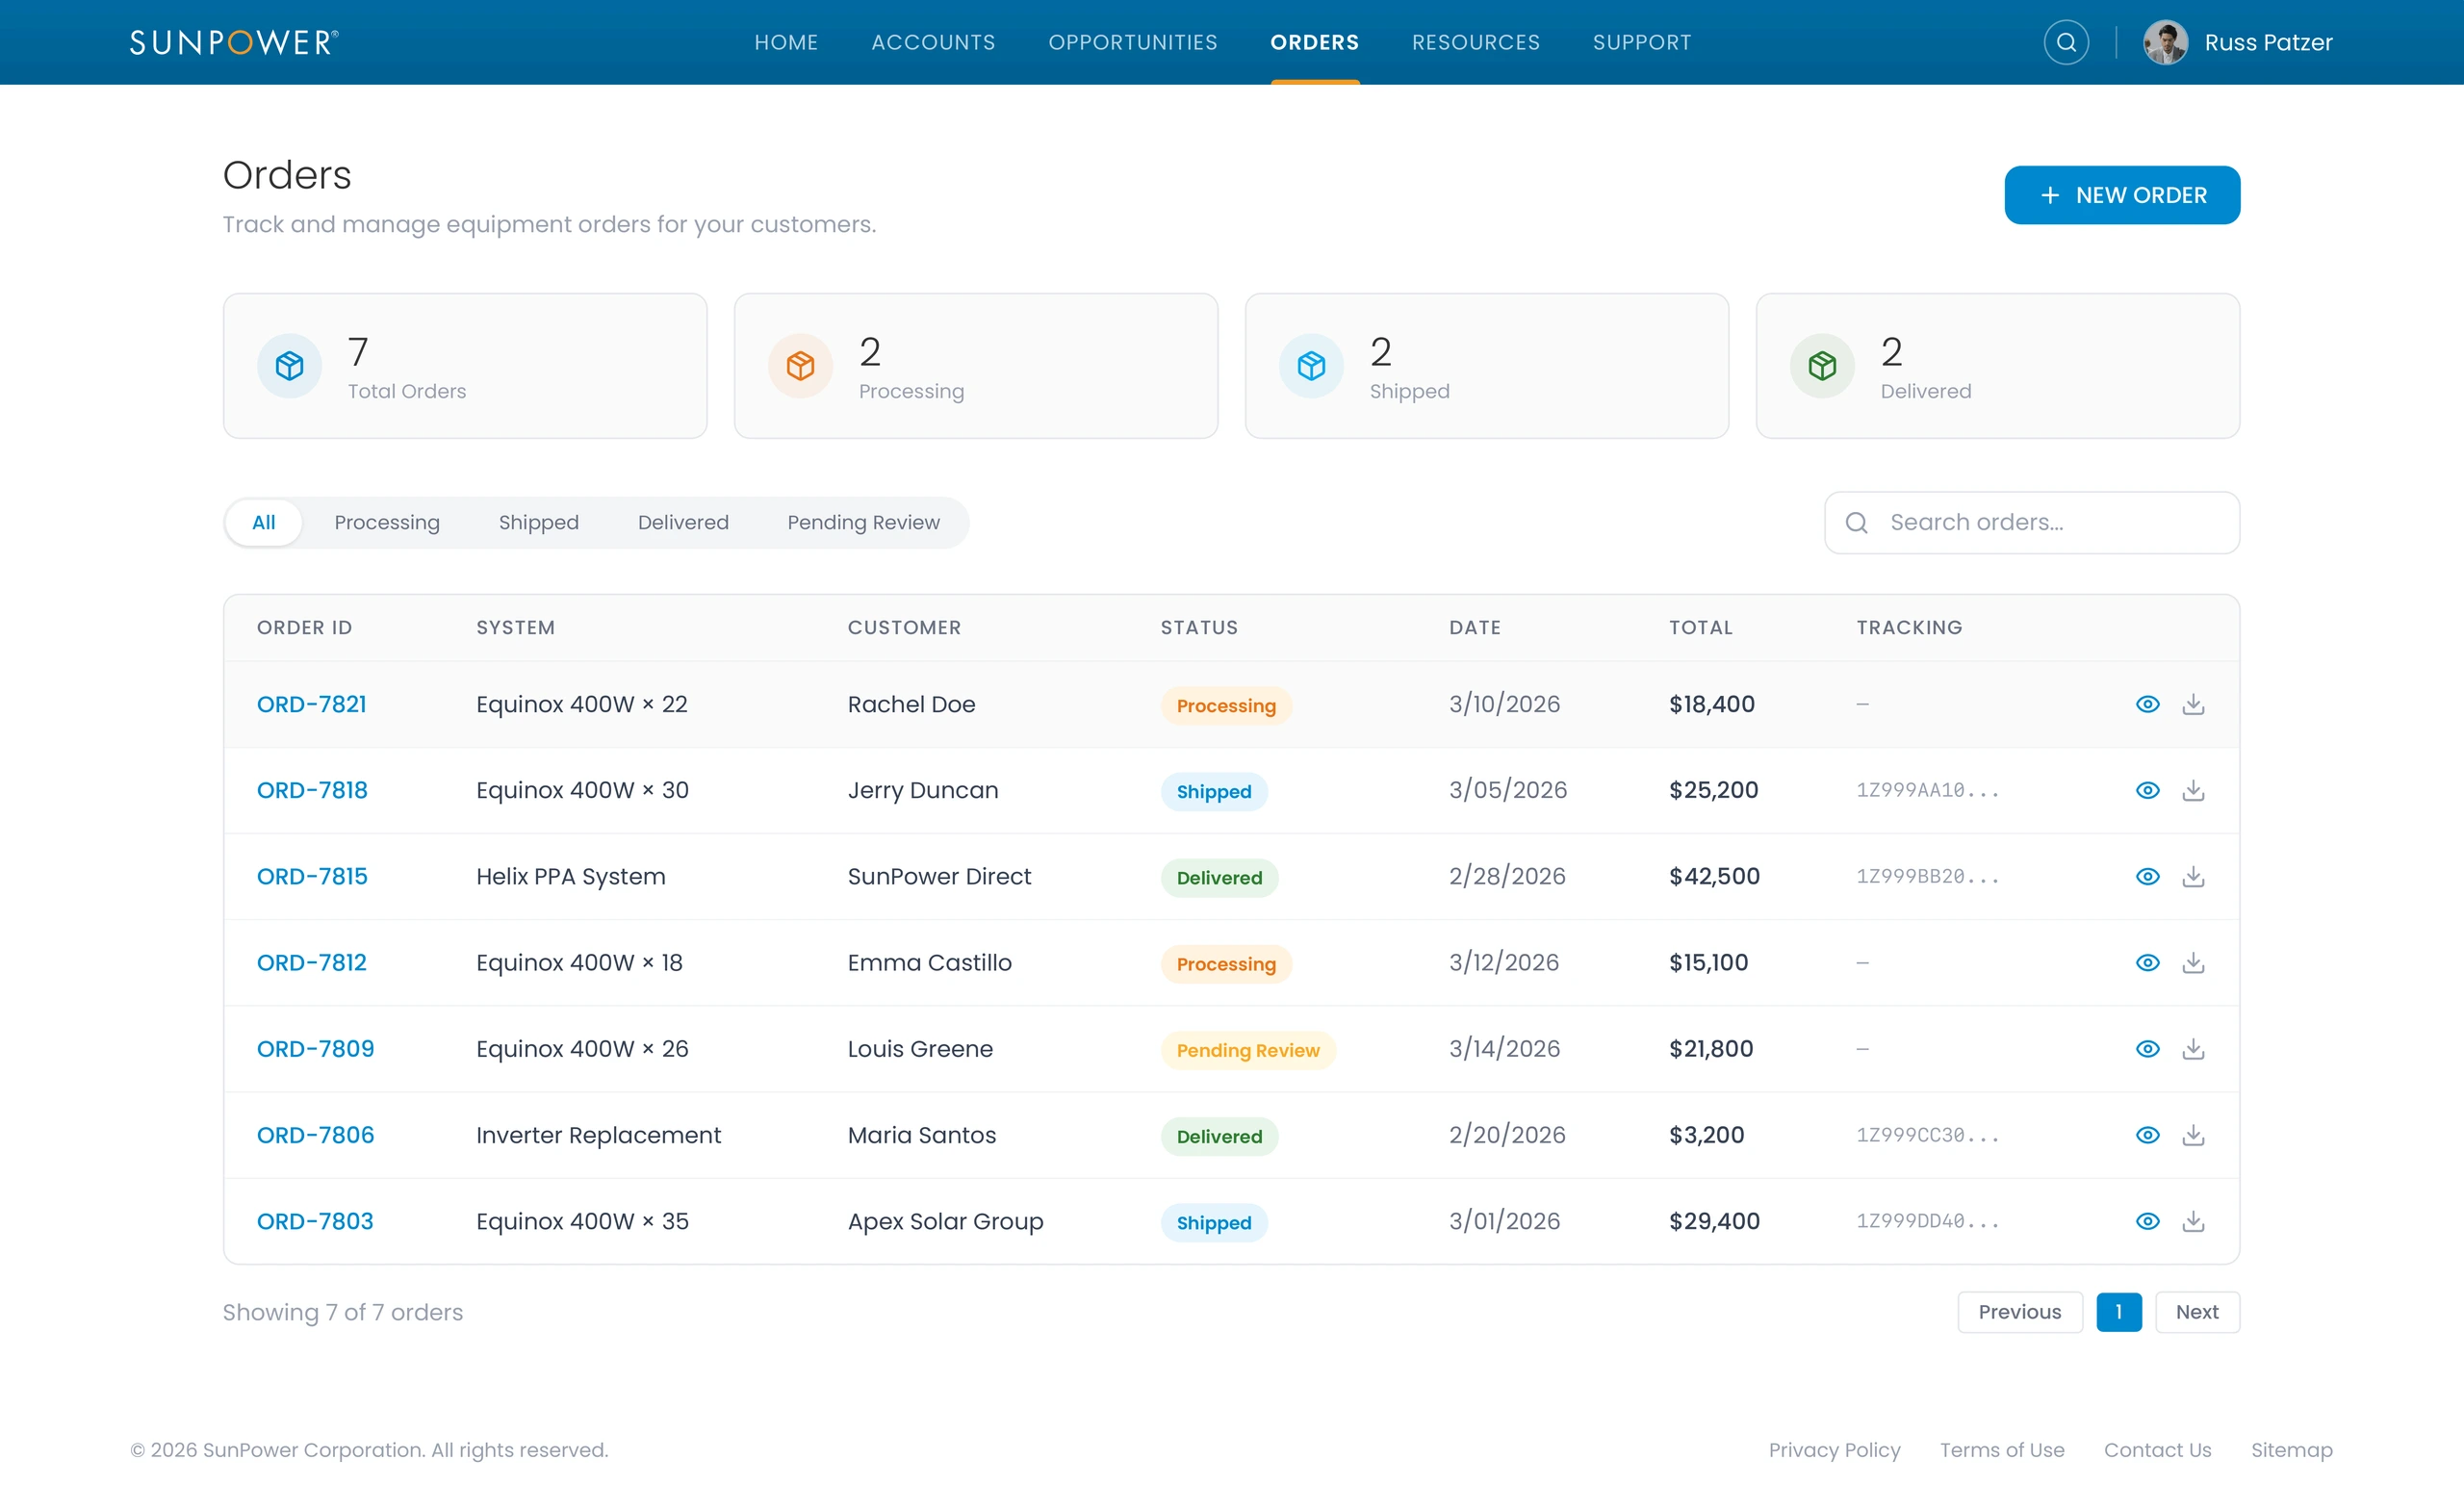Open order link ORD-7818
The image size is (2464, 1485).
(312, 790)
